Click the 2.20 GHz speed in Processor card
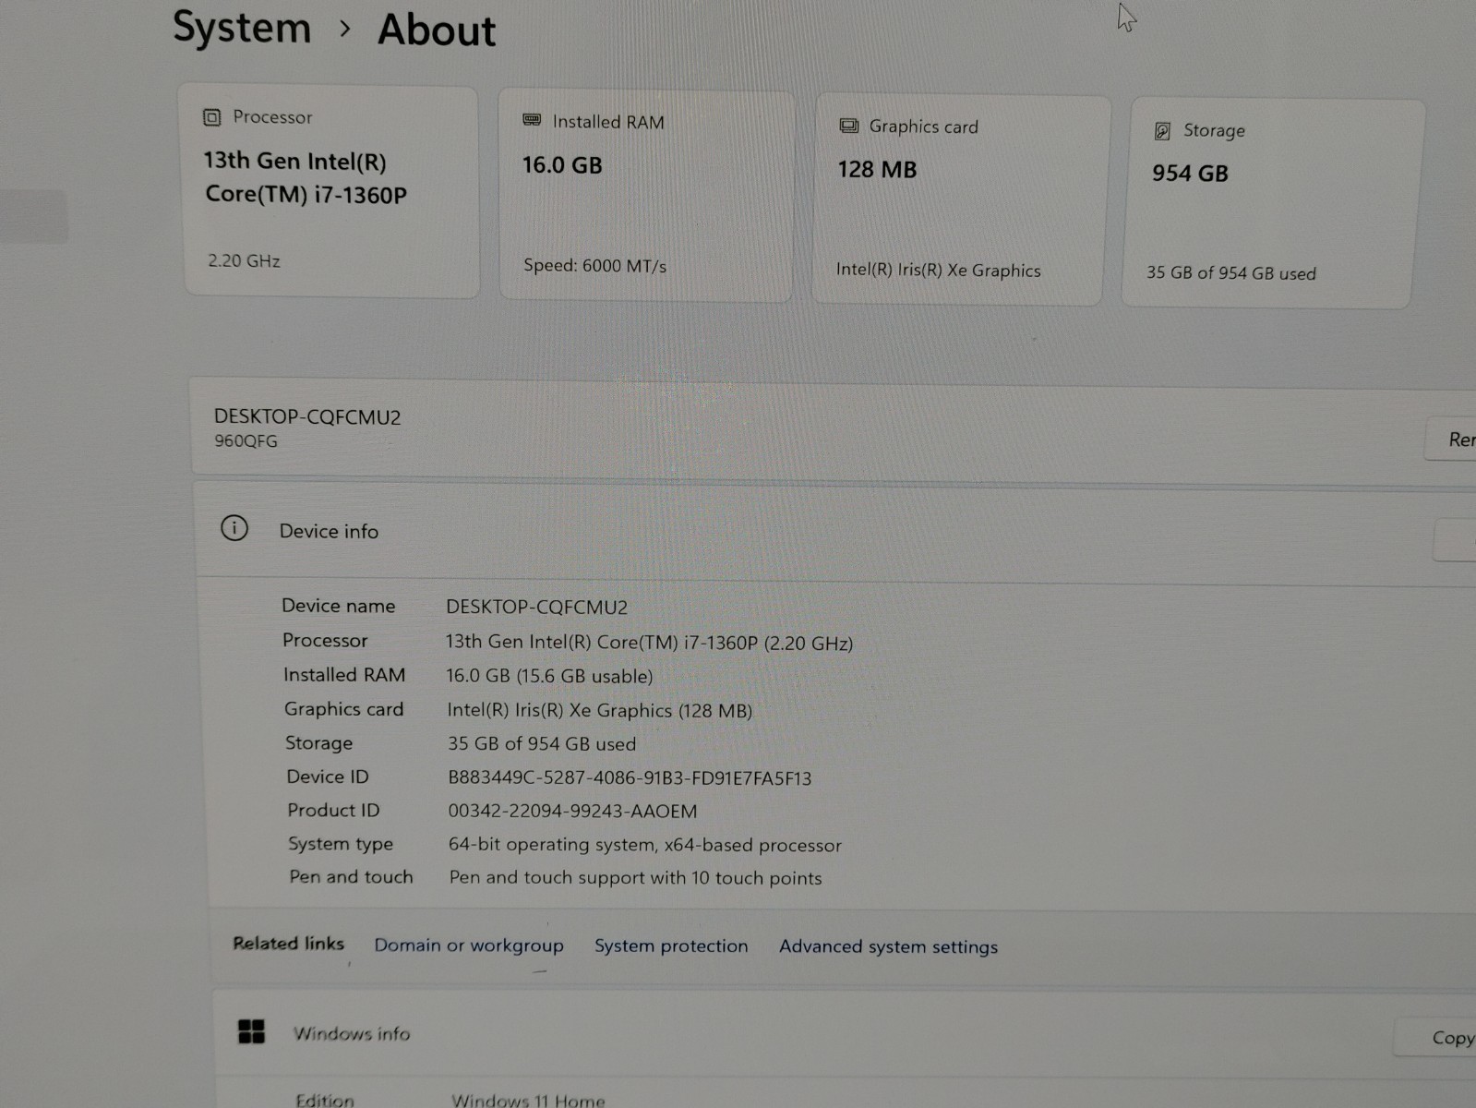The height and width of the screenshot is (1108, 1476). point(244,260)
